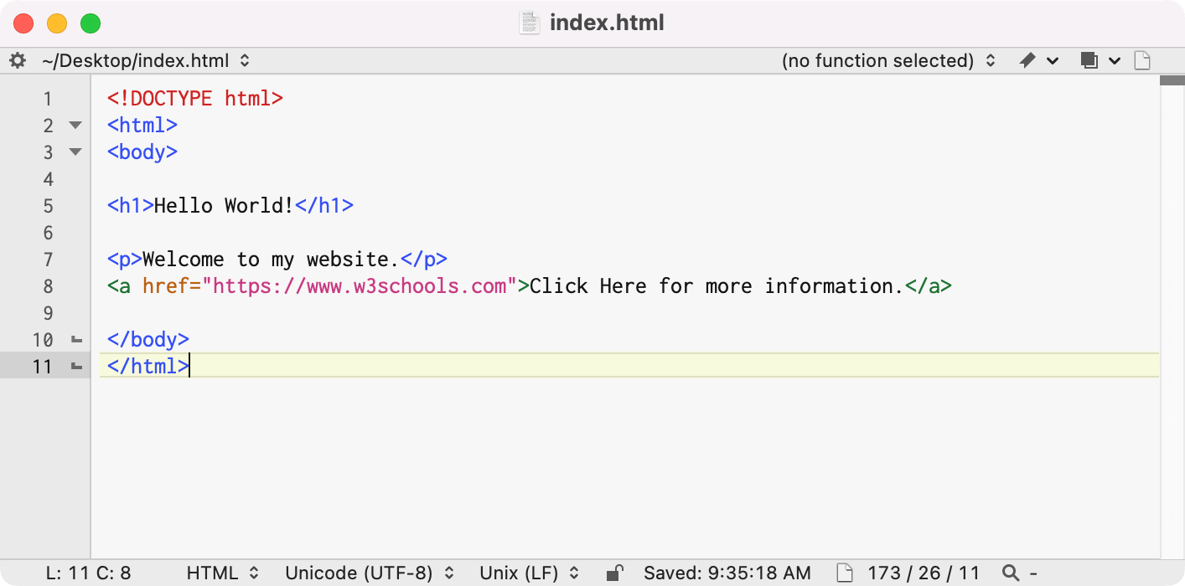
Task: Toggle the lock icon in the status bar
Action: point(614,573)
